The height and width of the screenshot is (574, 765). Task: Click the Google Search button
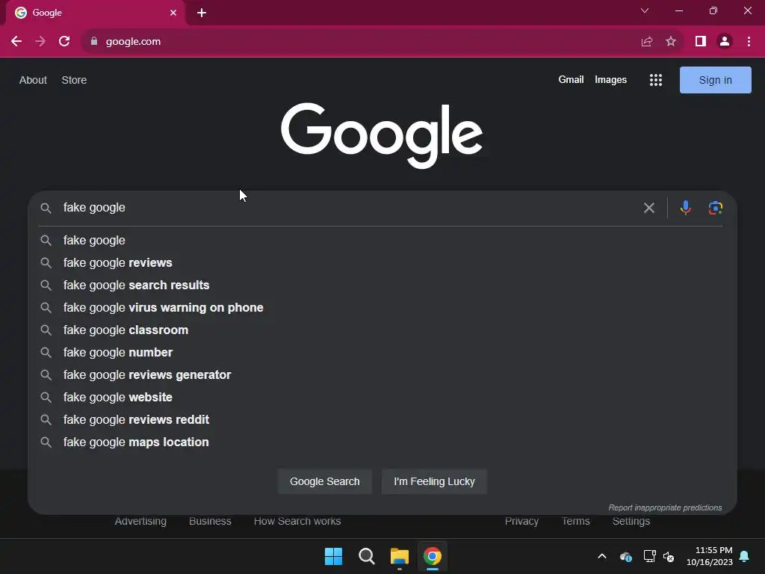[x=325, y=482]
